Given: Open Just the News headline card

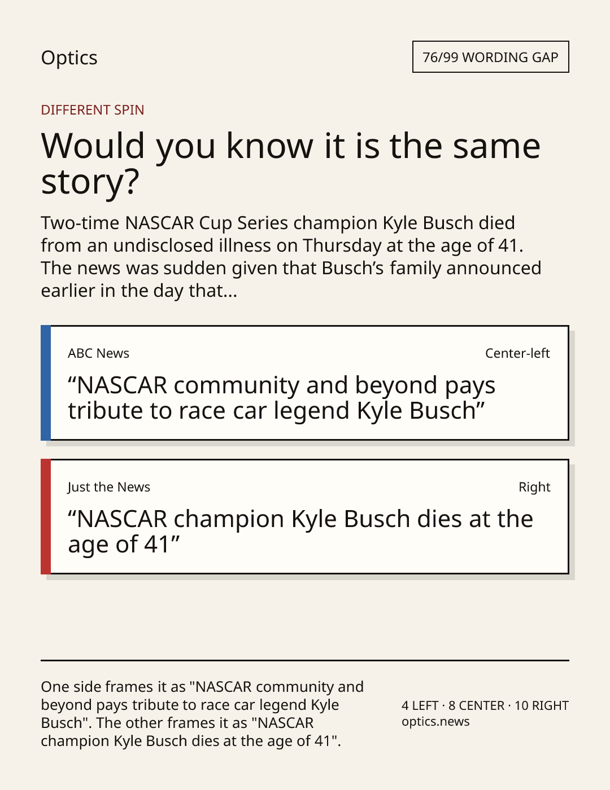Looking at the screenshot, I should click(x=305, y=516).
